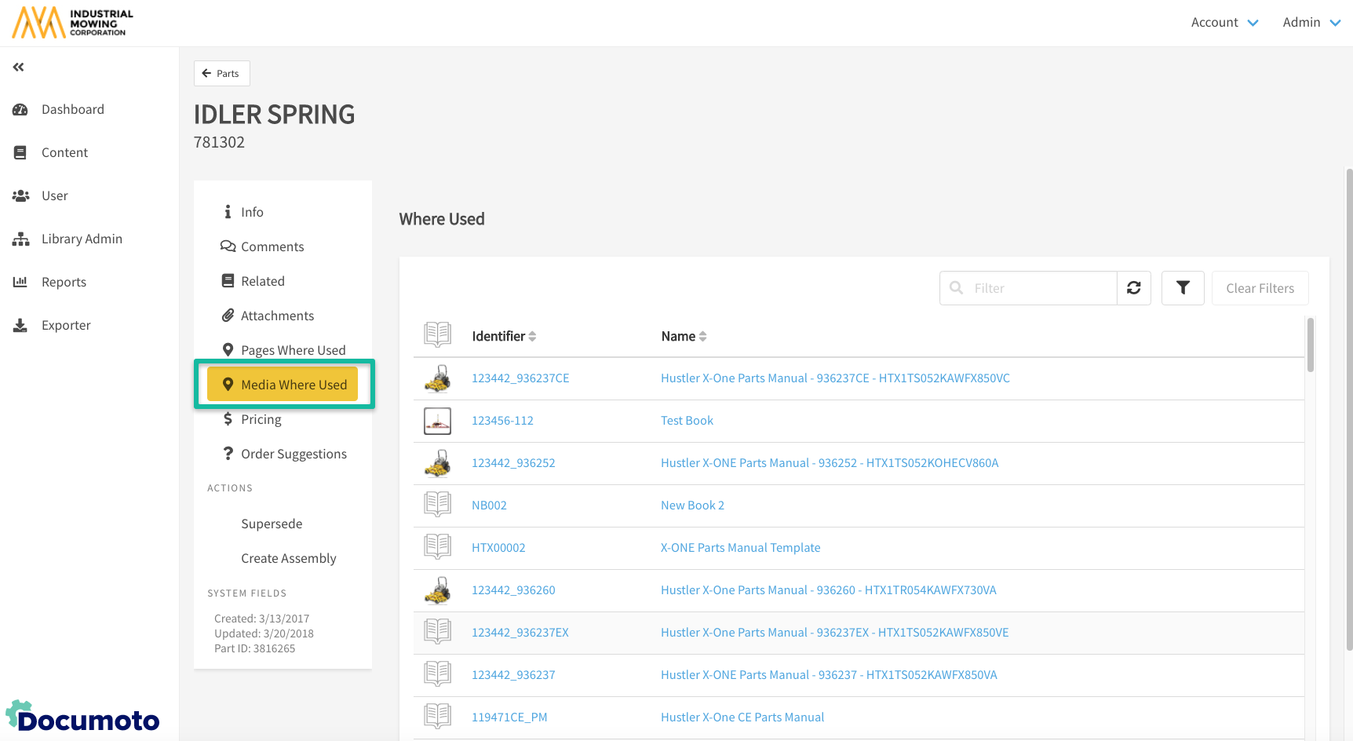Image resolution: width=1353 pixels, height=741 pixels.
Task: Click the refresh icon beside Filter
Action: [1133, 288]
